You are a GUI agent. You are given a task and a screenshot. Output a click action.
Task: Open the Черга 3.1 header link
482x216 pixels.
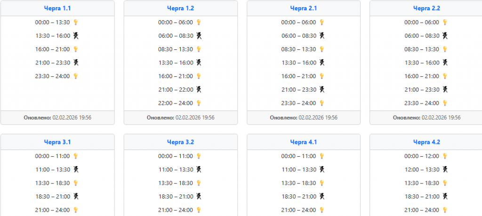tap(57, 142)
